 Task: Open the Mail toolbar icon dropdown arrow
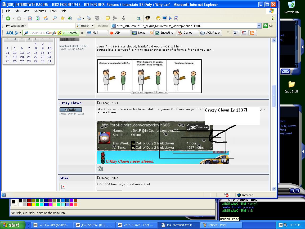point(83,18)
